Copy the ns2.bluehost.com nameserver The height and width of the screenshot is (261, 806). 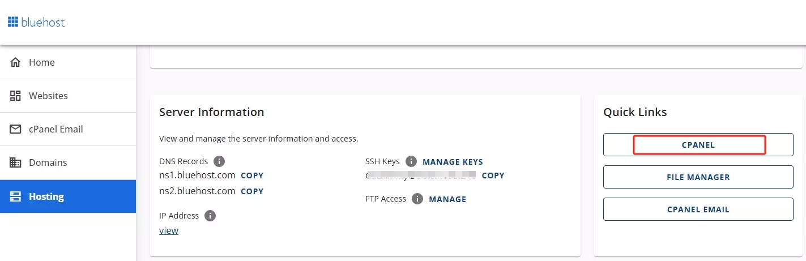point(252,191)
